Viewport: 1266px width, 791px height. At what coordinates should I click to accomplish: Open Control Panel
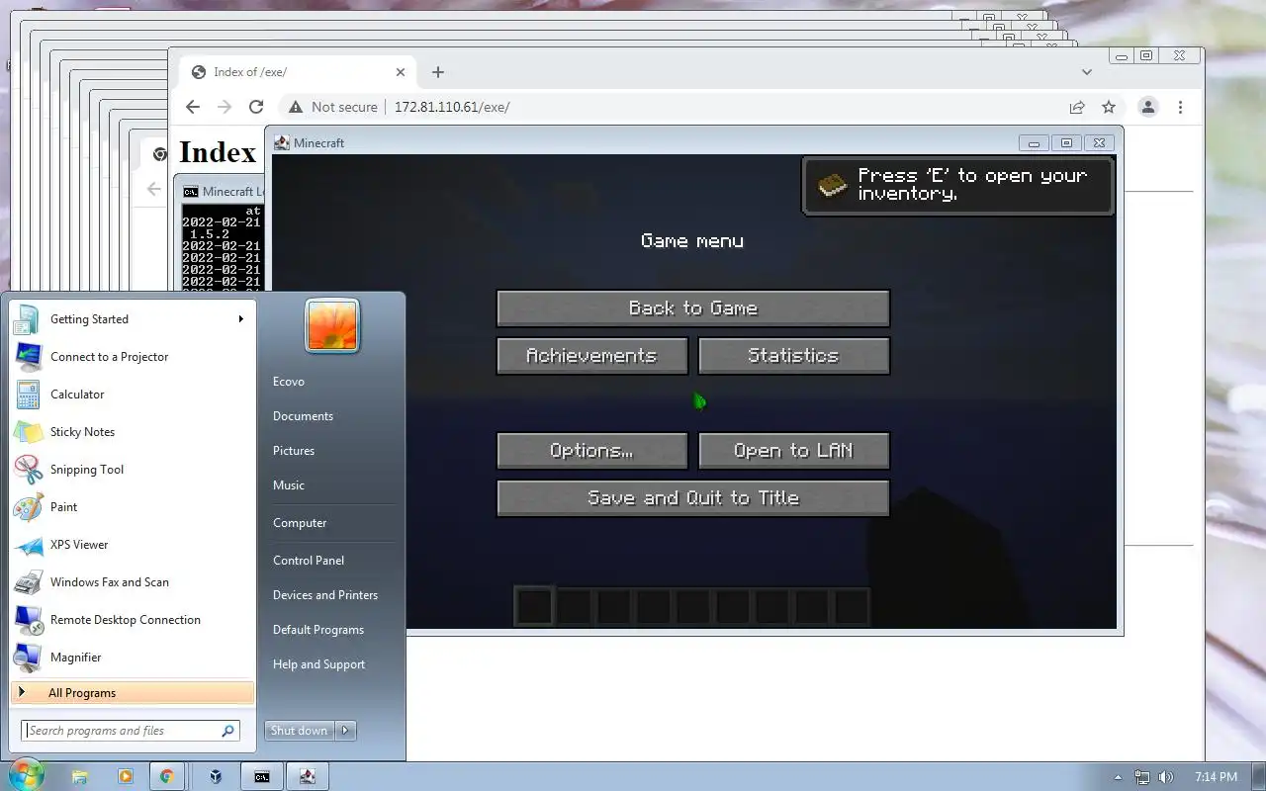(x=309, y=561)
